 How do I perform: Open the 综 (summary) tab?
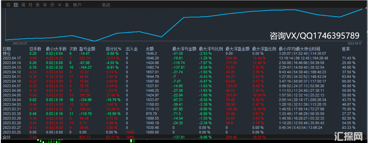pyautogui.click(x=9, y=5)
